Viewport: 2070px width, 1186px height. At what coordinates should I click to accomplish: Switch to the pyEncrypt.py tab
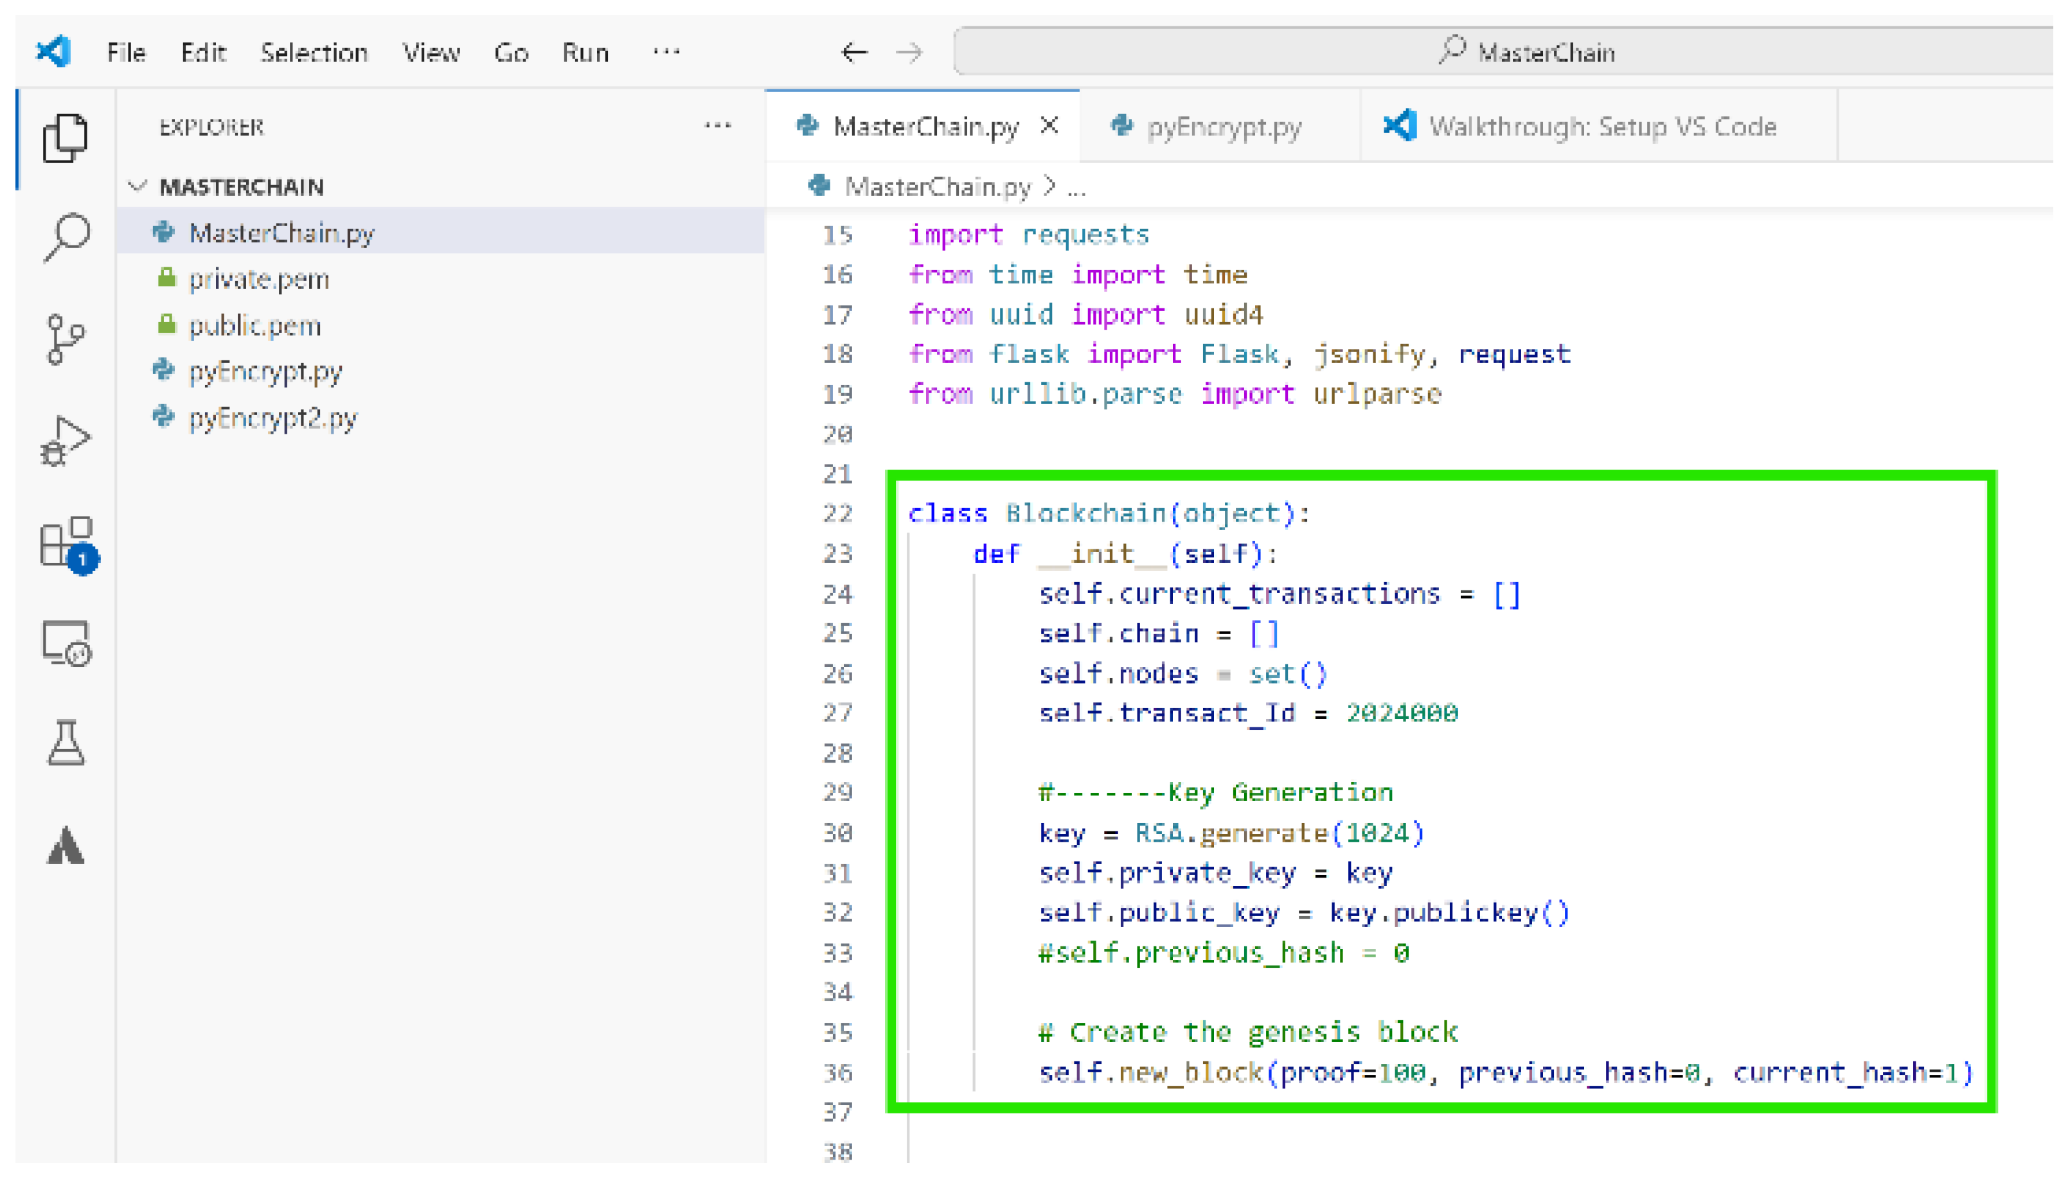click(1222, 127)
